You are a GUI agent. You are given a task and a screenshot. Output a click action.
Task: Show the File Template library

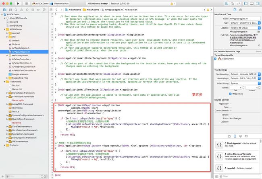coord(229,136)
